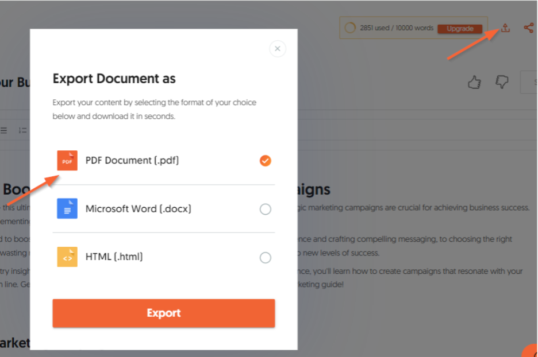Click the orange Export button
The image size is (538, 357).
(163, 313)
